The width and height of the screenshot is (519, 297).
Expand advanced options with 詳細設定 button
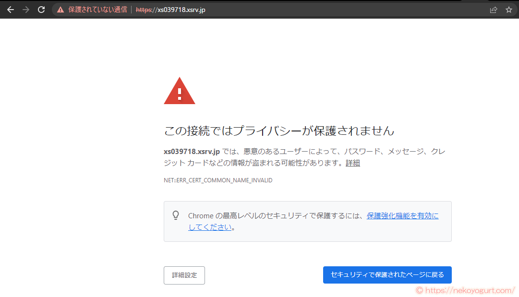[x=184, y=275]
